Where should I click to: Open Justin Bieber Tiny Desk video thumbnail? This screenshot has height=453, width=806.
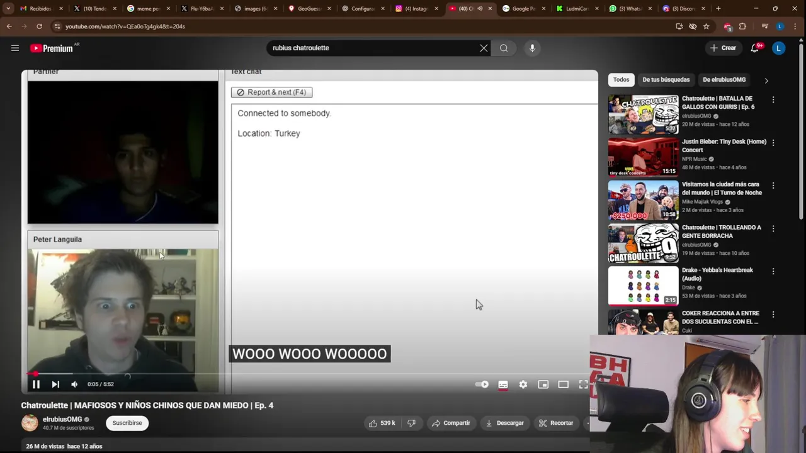pos(644,157)
